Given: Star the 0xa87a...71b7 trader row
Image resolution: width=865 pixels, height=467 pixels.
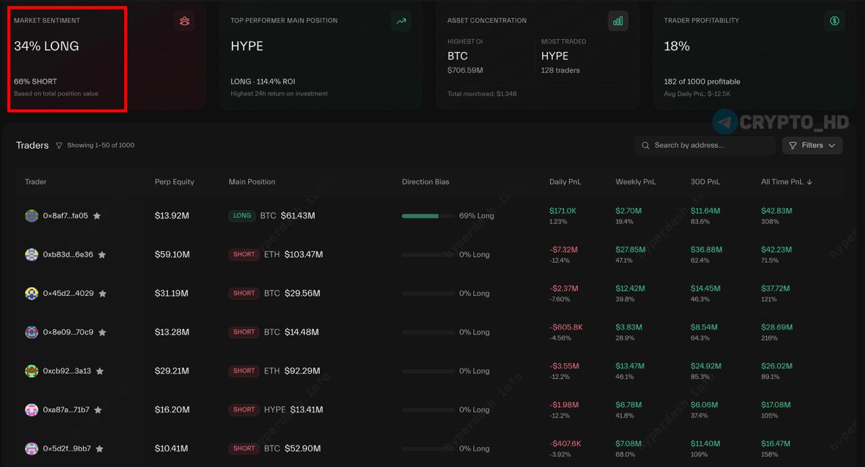Looking at the screenshot, I should tap(98, 410).
